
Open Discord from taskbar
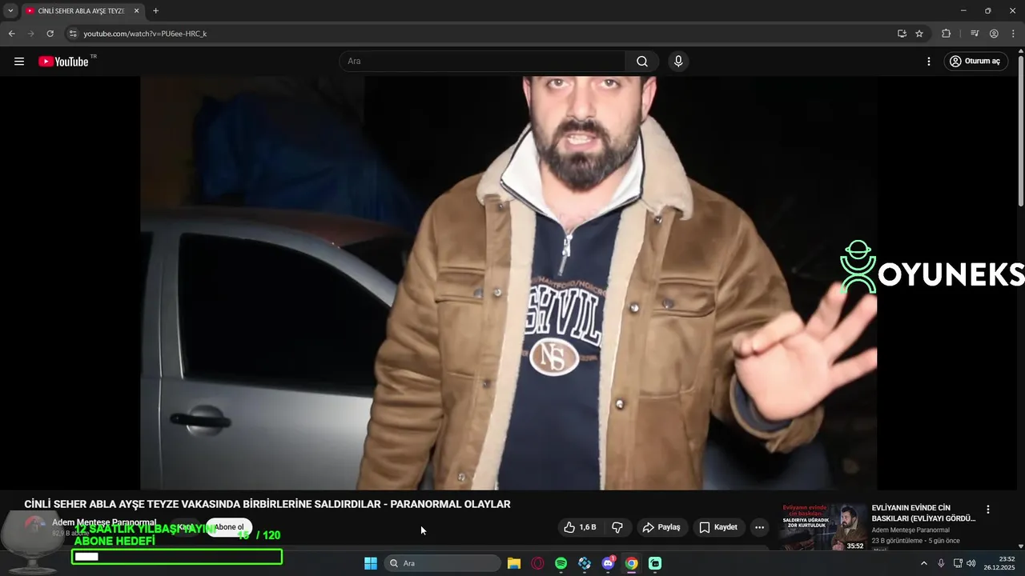(x=608, y=563)
